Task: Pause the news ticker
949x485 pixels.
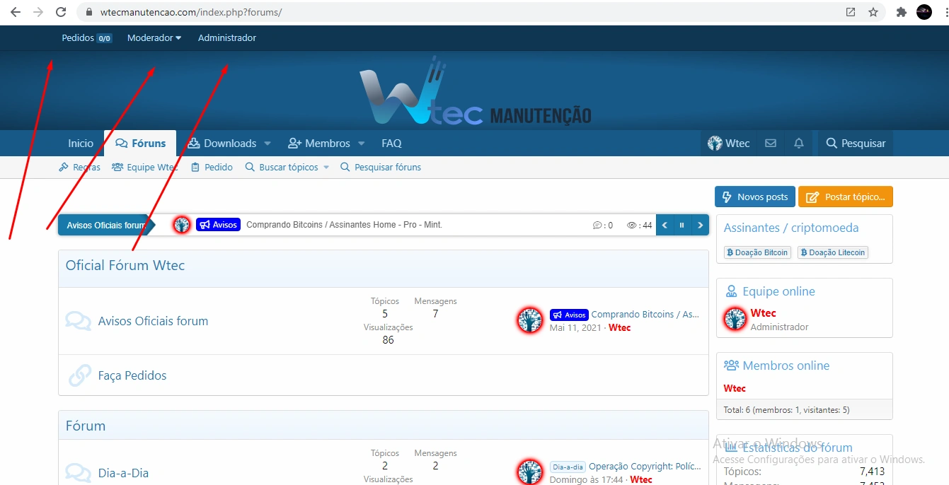Action: click(x=682, y=226)
